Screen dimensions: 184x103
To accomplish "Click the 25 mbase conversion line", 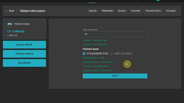I will (95, 45).
